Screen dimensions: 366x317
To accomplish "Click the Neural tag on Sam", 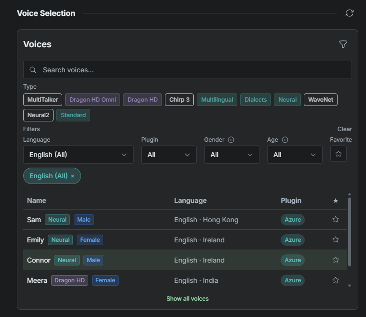I will tap(57, 220).
